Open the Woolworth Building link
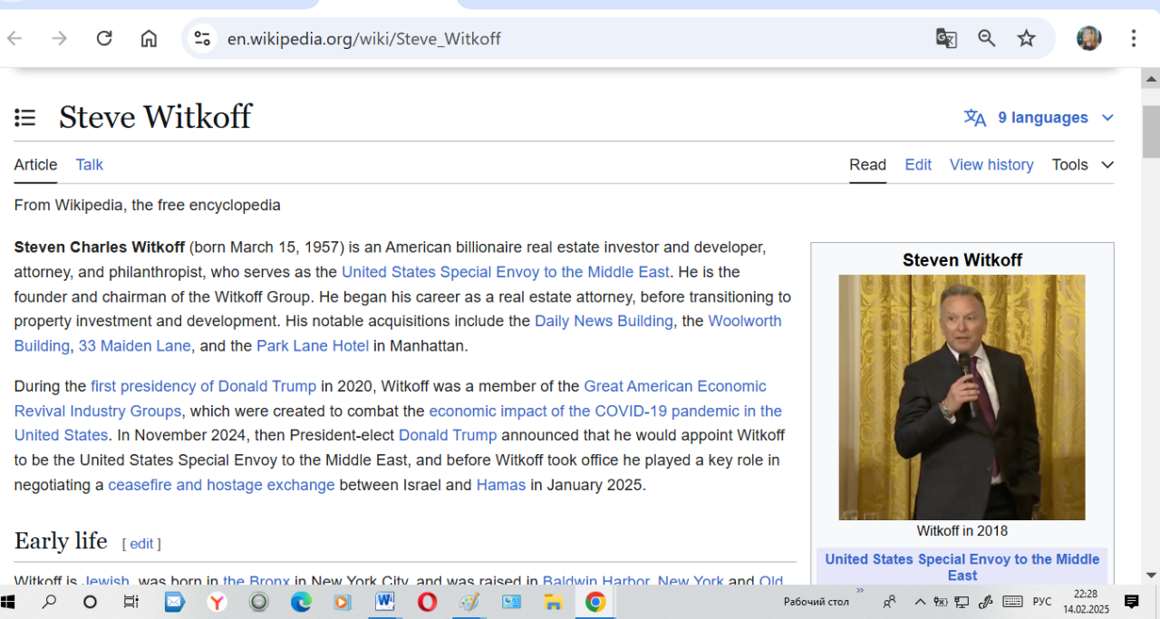This screenshot has width=1160, height=619. (x=745, y=321)
